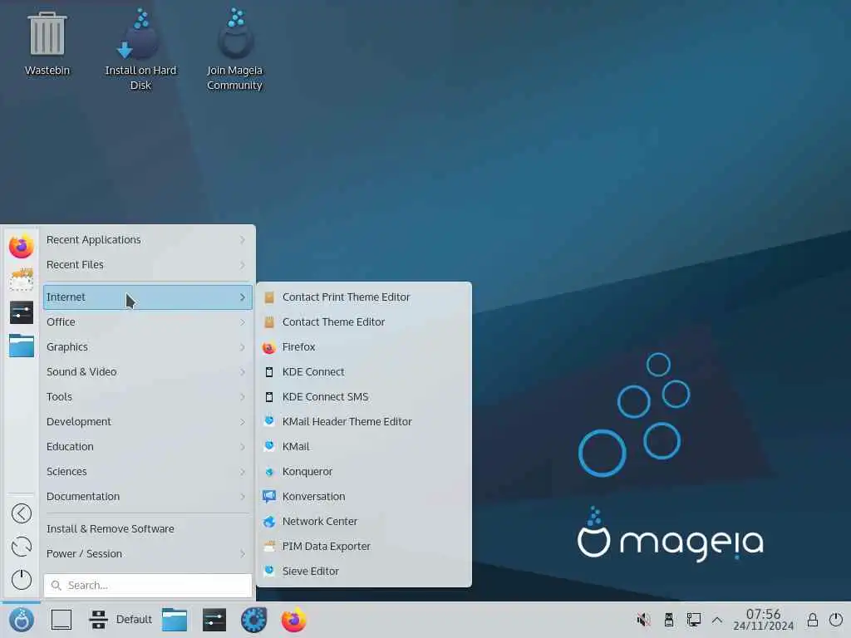The width and height of the screenshot is (851, 638).
Task: Open Recent Applications submenu
Action: 148,240
